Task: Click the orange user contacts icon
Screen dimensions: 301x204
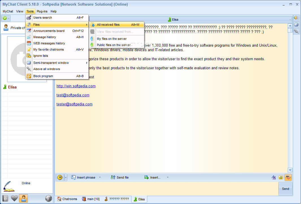Action: [24, 198]
